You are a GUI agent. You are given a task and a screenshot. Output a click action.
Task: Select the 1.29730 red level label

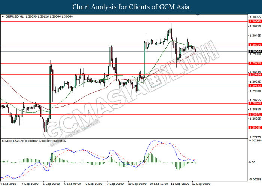(255, 63)
